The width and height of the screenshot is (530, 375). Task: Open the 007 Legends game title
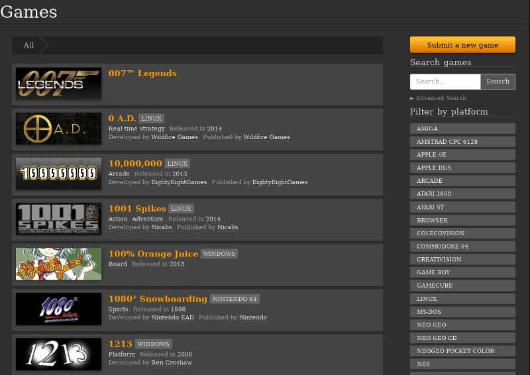[142, 74]
